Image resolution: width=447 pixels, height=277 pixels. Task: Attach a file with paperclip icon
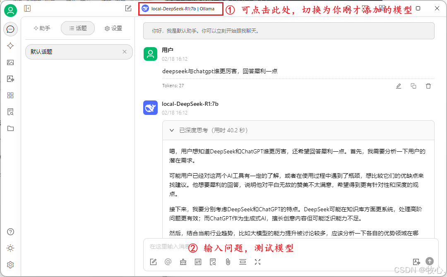click(x=228, y=262)
